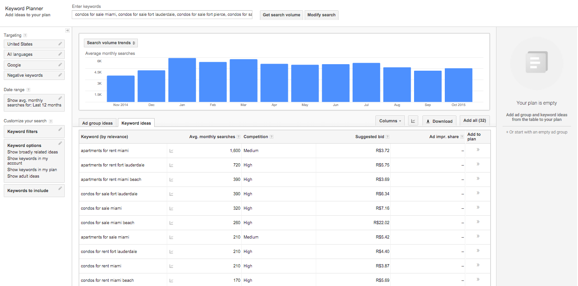Click the Jan bar in chart
The height and width of the screenshot is (286, 578).
(x=182, y=80)
